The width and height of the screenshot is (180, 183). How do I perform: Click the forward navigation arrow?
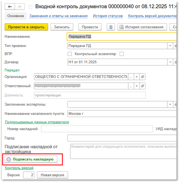(19, 7)
